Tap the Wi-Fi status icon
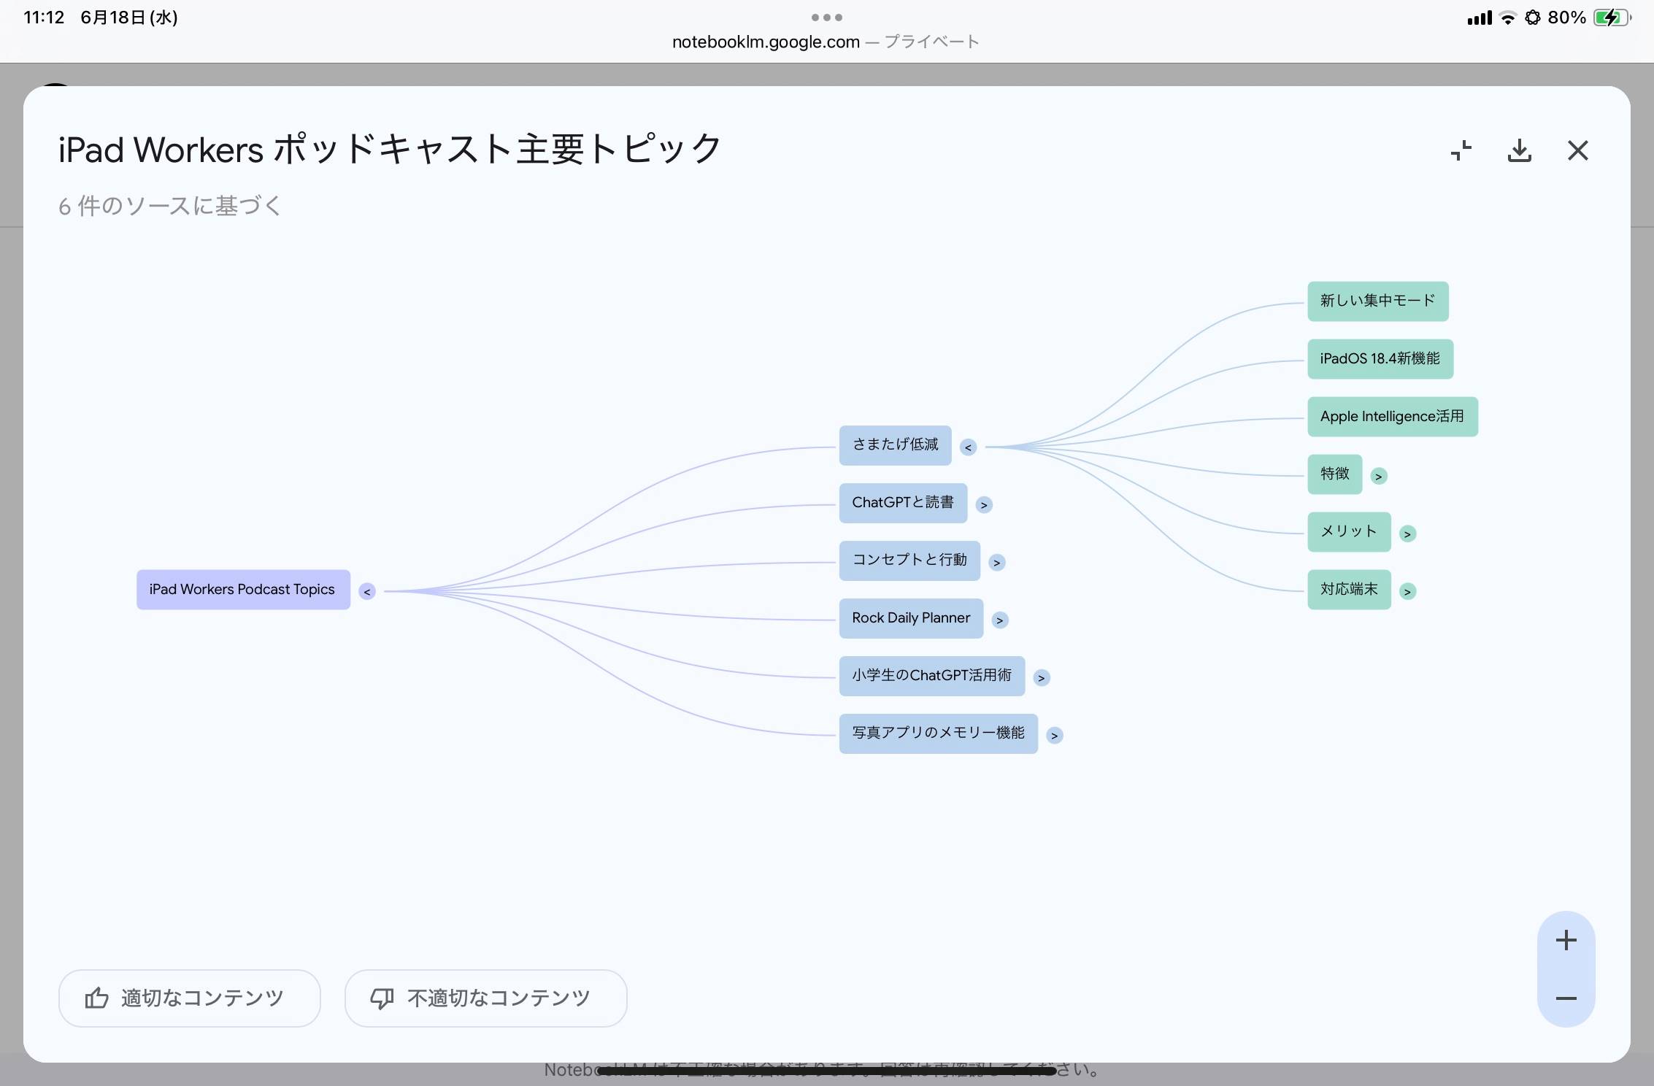The width and height of the screenshot is (1654, 1086). point(1507,18)
